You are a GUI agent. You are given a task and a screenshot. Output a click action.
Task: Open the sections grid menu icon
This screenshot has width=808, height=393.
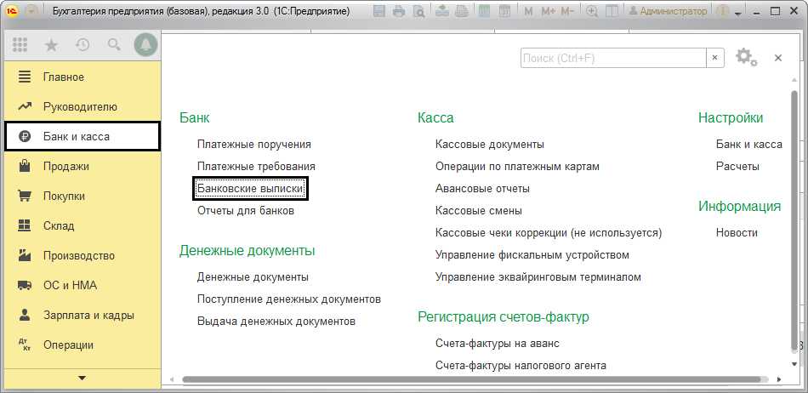pos(20,45)
